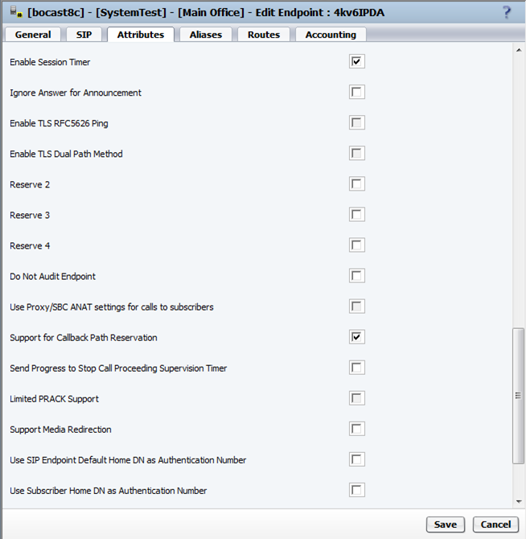
Task: Enable Do Not Audit Endpoint
Action: [x=356, y=276]
